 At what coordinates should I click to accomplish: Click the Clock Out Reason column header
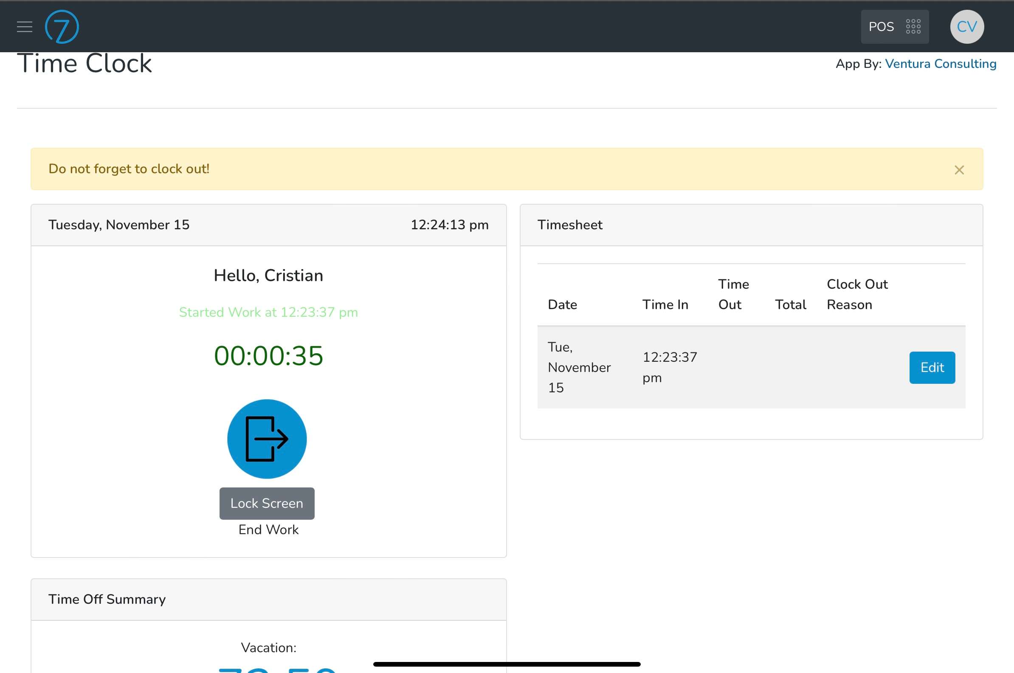[x=857, y=294]
